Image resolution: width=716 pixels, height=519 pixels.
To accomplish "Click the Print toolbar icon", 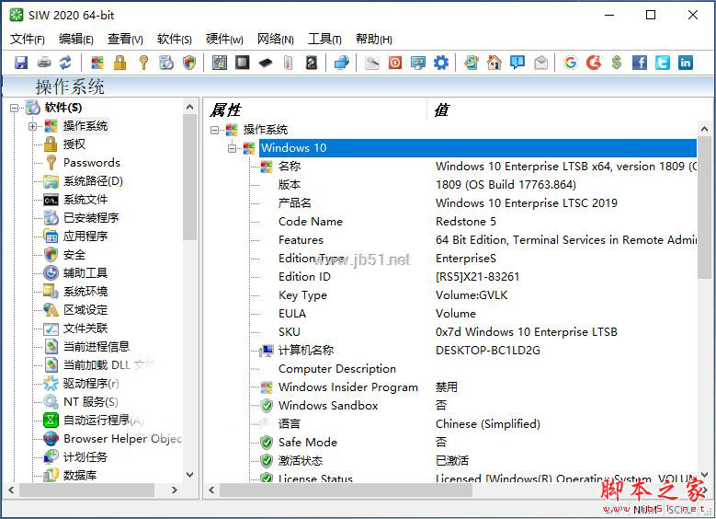I will [44, 63].
